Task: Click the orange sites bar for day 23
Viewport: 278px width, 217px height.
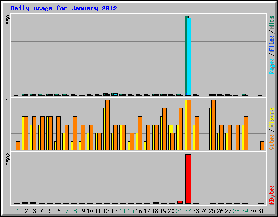Action: point(197,133)
